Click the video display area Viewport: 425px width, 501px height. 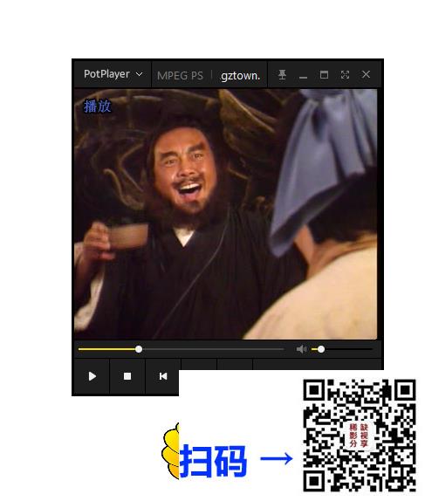coord(226,214)
